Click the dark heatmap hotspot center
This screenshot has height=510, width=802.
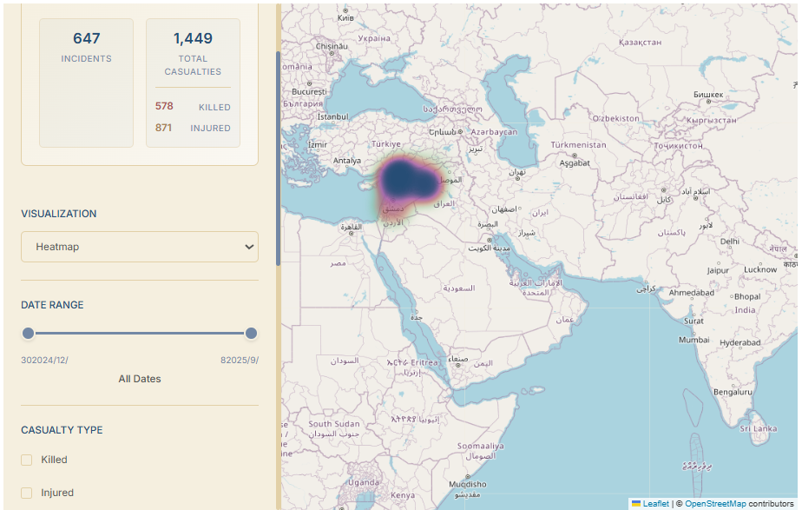[401, 178]
